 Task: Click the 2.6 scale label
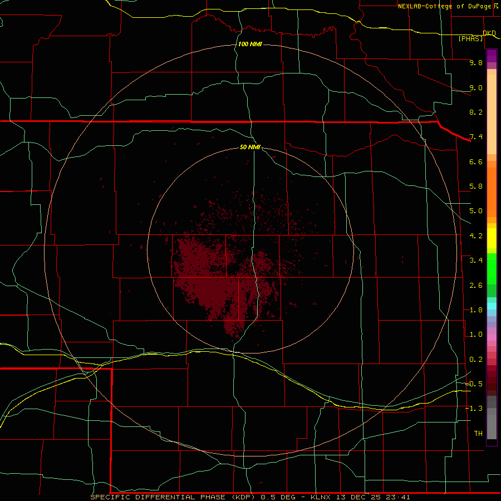[x=476, y=286]
